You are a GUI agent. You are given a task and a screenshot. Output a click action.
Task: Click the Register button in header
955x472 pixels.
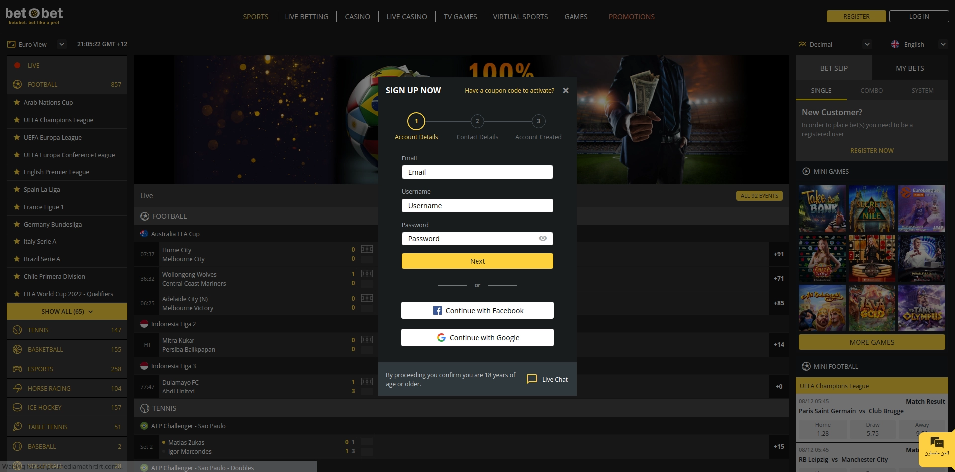coord(857,16)
